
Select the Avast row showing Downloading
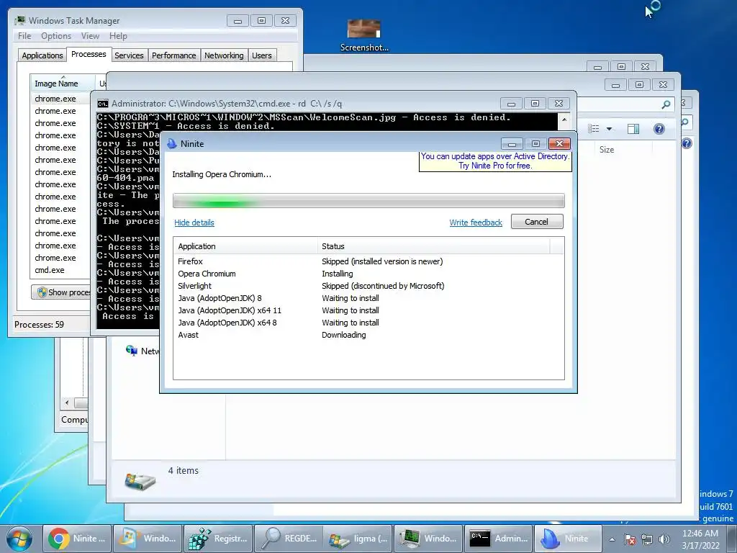coord(368,335)
